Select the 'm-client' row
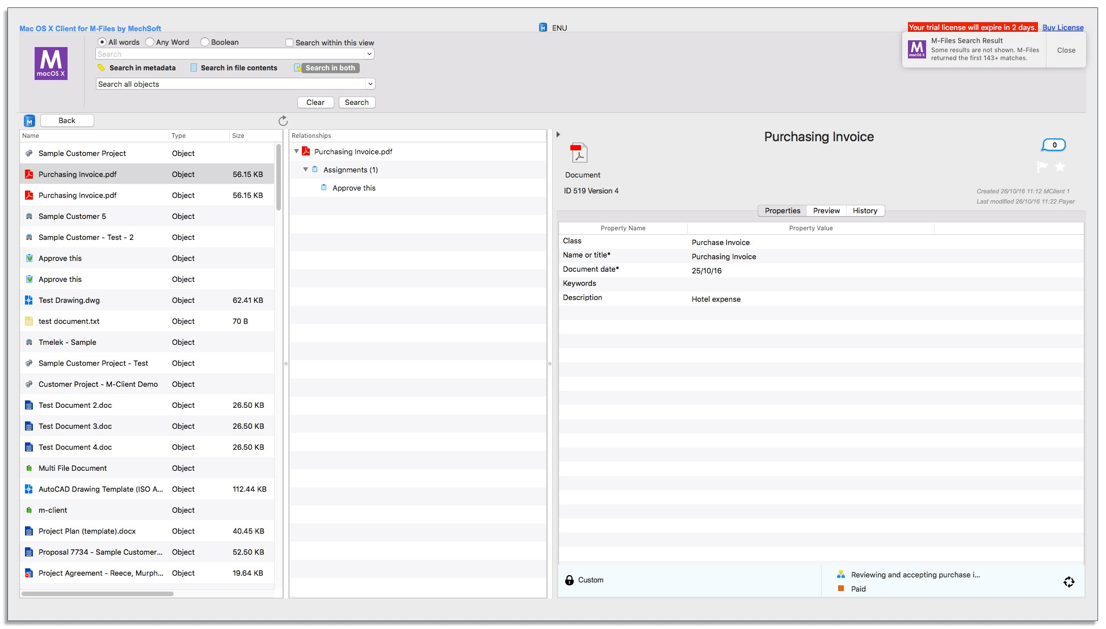 [147, 510]
